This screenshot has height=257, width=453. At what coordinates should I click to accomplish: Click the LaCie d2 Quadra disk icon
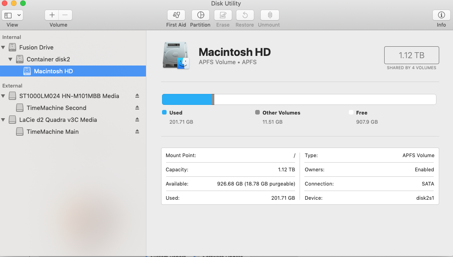(x=12, y=120)
